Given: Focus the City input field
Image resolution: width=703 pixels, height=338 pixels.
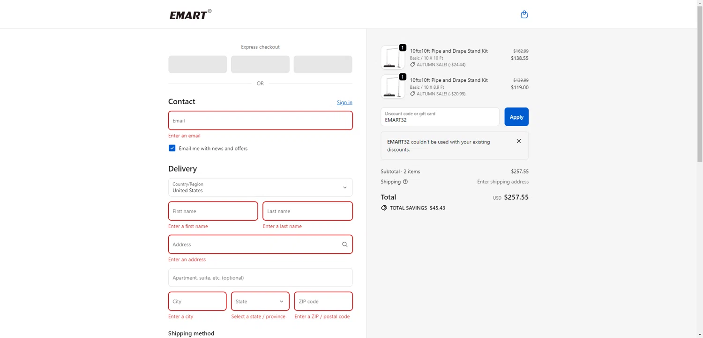Looking at the screenshot, I should tap(197, 302).
